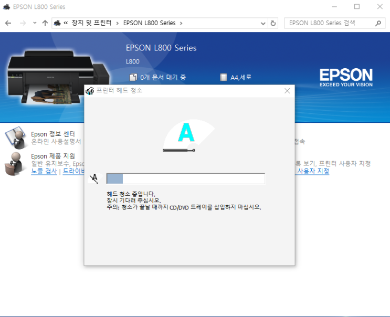This screenshot has width=390, height=317.
Task: Click the cyan A cleaning animation
Action: [x=186, y=132]
